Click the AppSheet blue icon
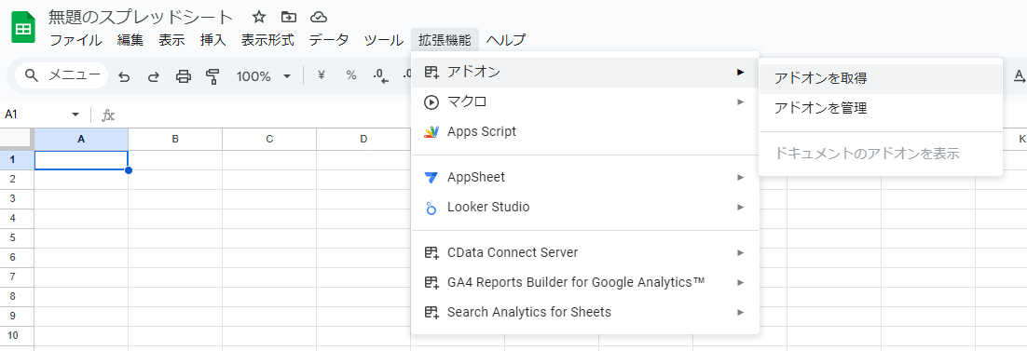Image resolution: width=1027 pixels, height=351 pixels. 431,178
